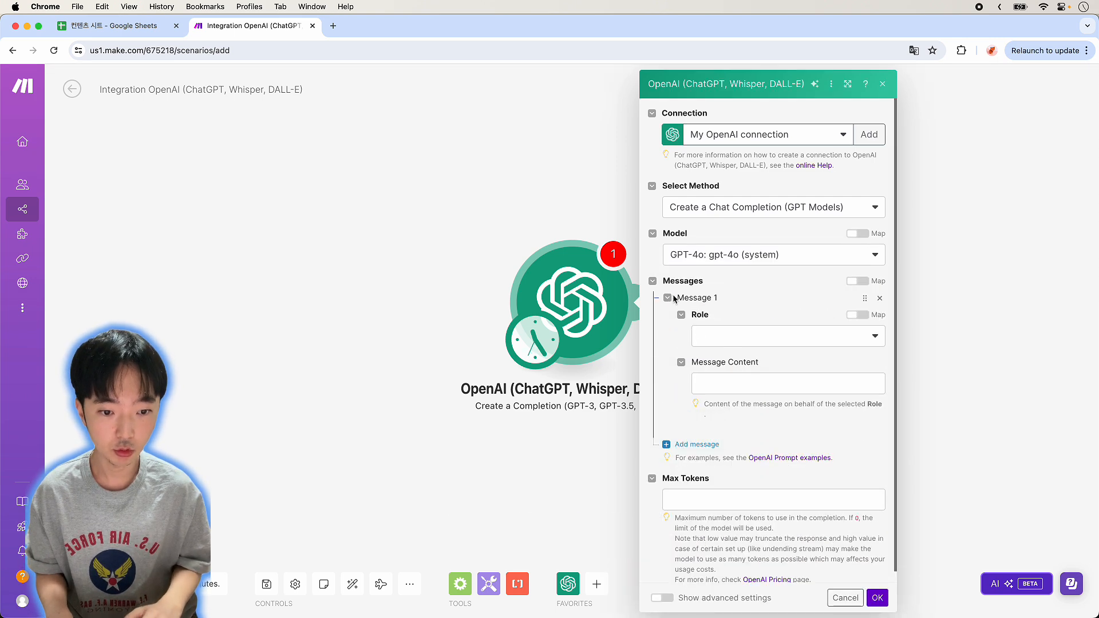Screen dimensions: 1099x618
Task: Collapse the Select Method section checkbox
Action: pos(652,186)
